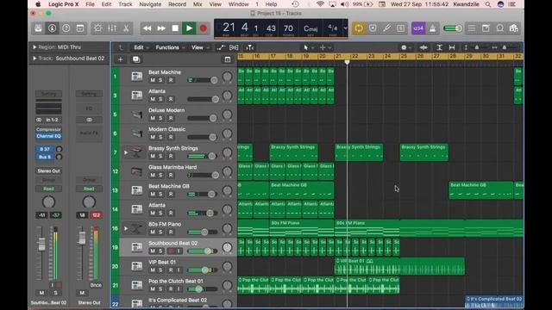The height and width of the screenshot is (310, 552).
Task: Mute the Beat Machine track
Action: coord(153,80)
